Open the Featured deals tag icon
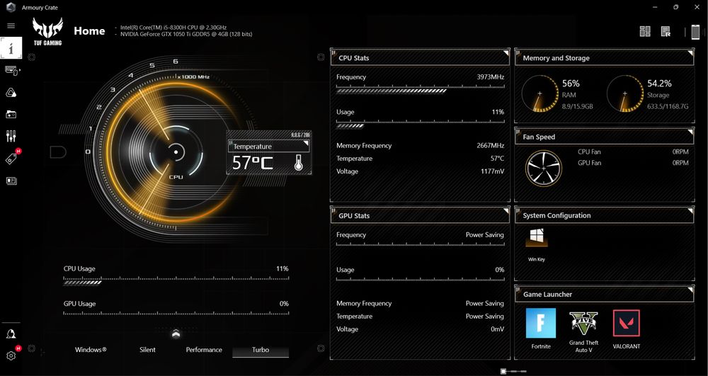 (11, 159)
